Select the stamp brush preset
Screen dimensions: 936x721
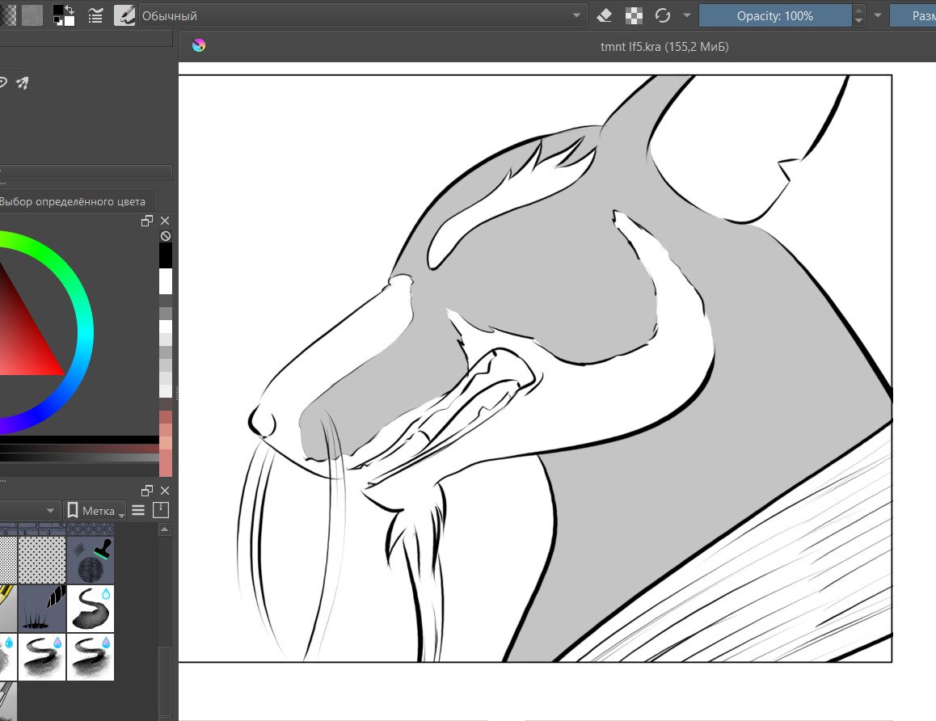pos(91,560)
